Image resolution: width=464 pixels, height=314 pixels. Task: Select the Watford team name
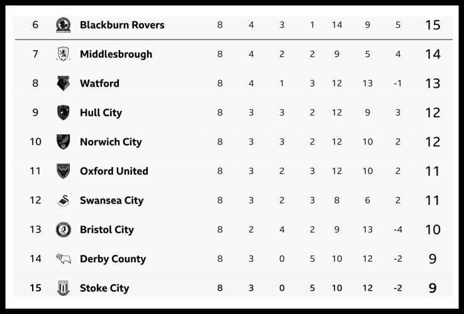point(99,84)
